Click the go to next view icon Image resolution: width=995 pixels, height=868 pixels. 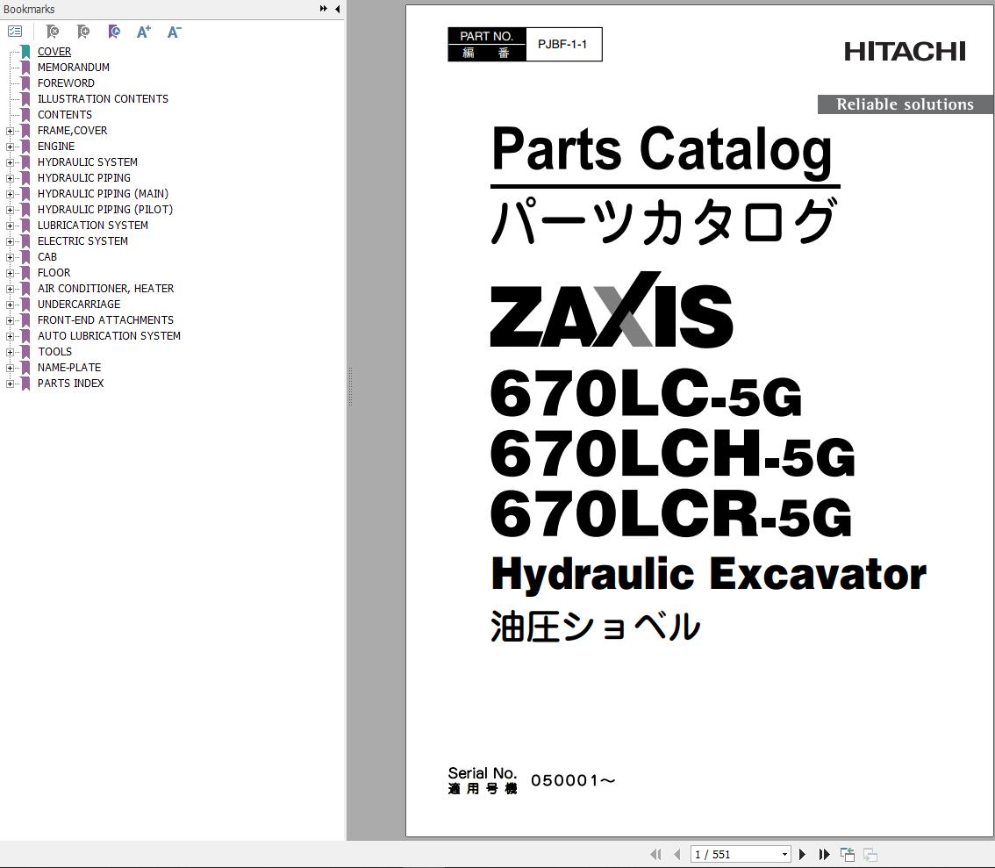[x=870, y=855]
